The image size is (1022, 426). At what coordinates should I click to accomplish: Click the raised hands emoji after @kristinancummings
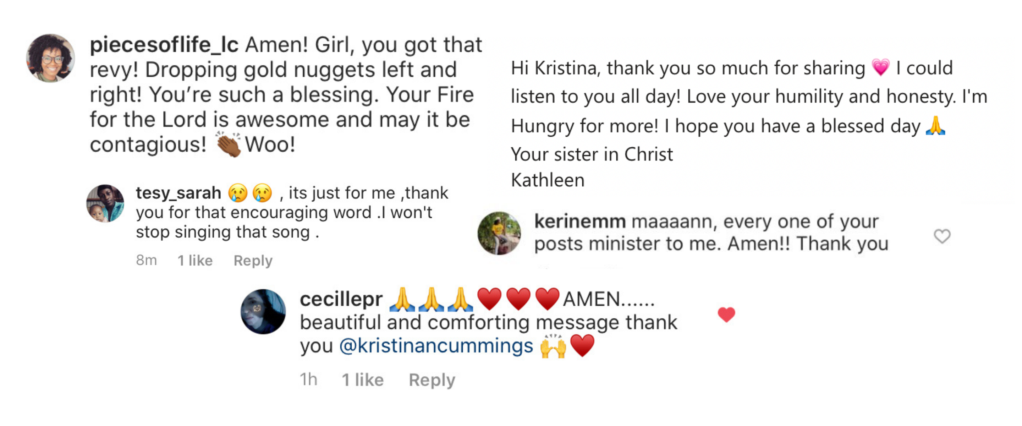pos(553,346)
